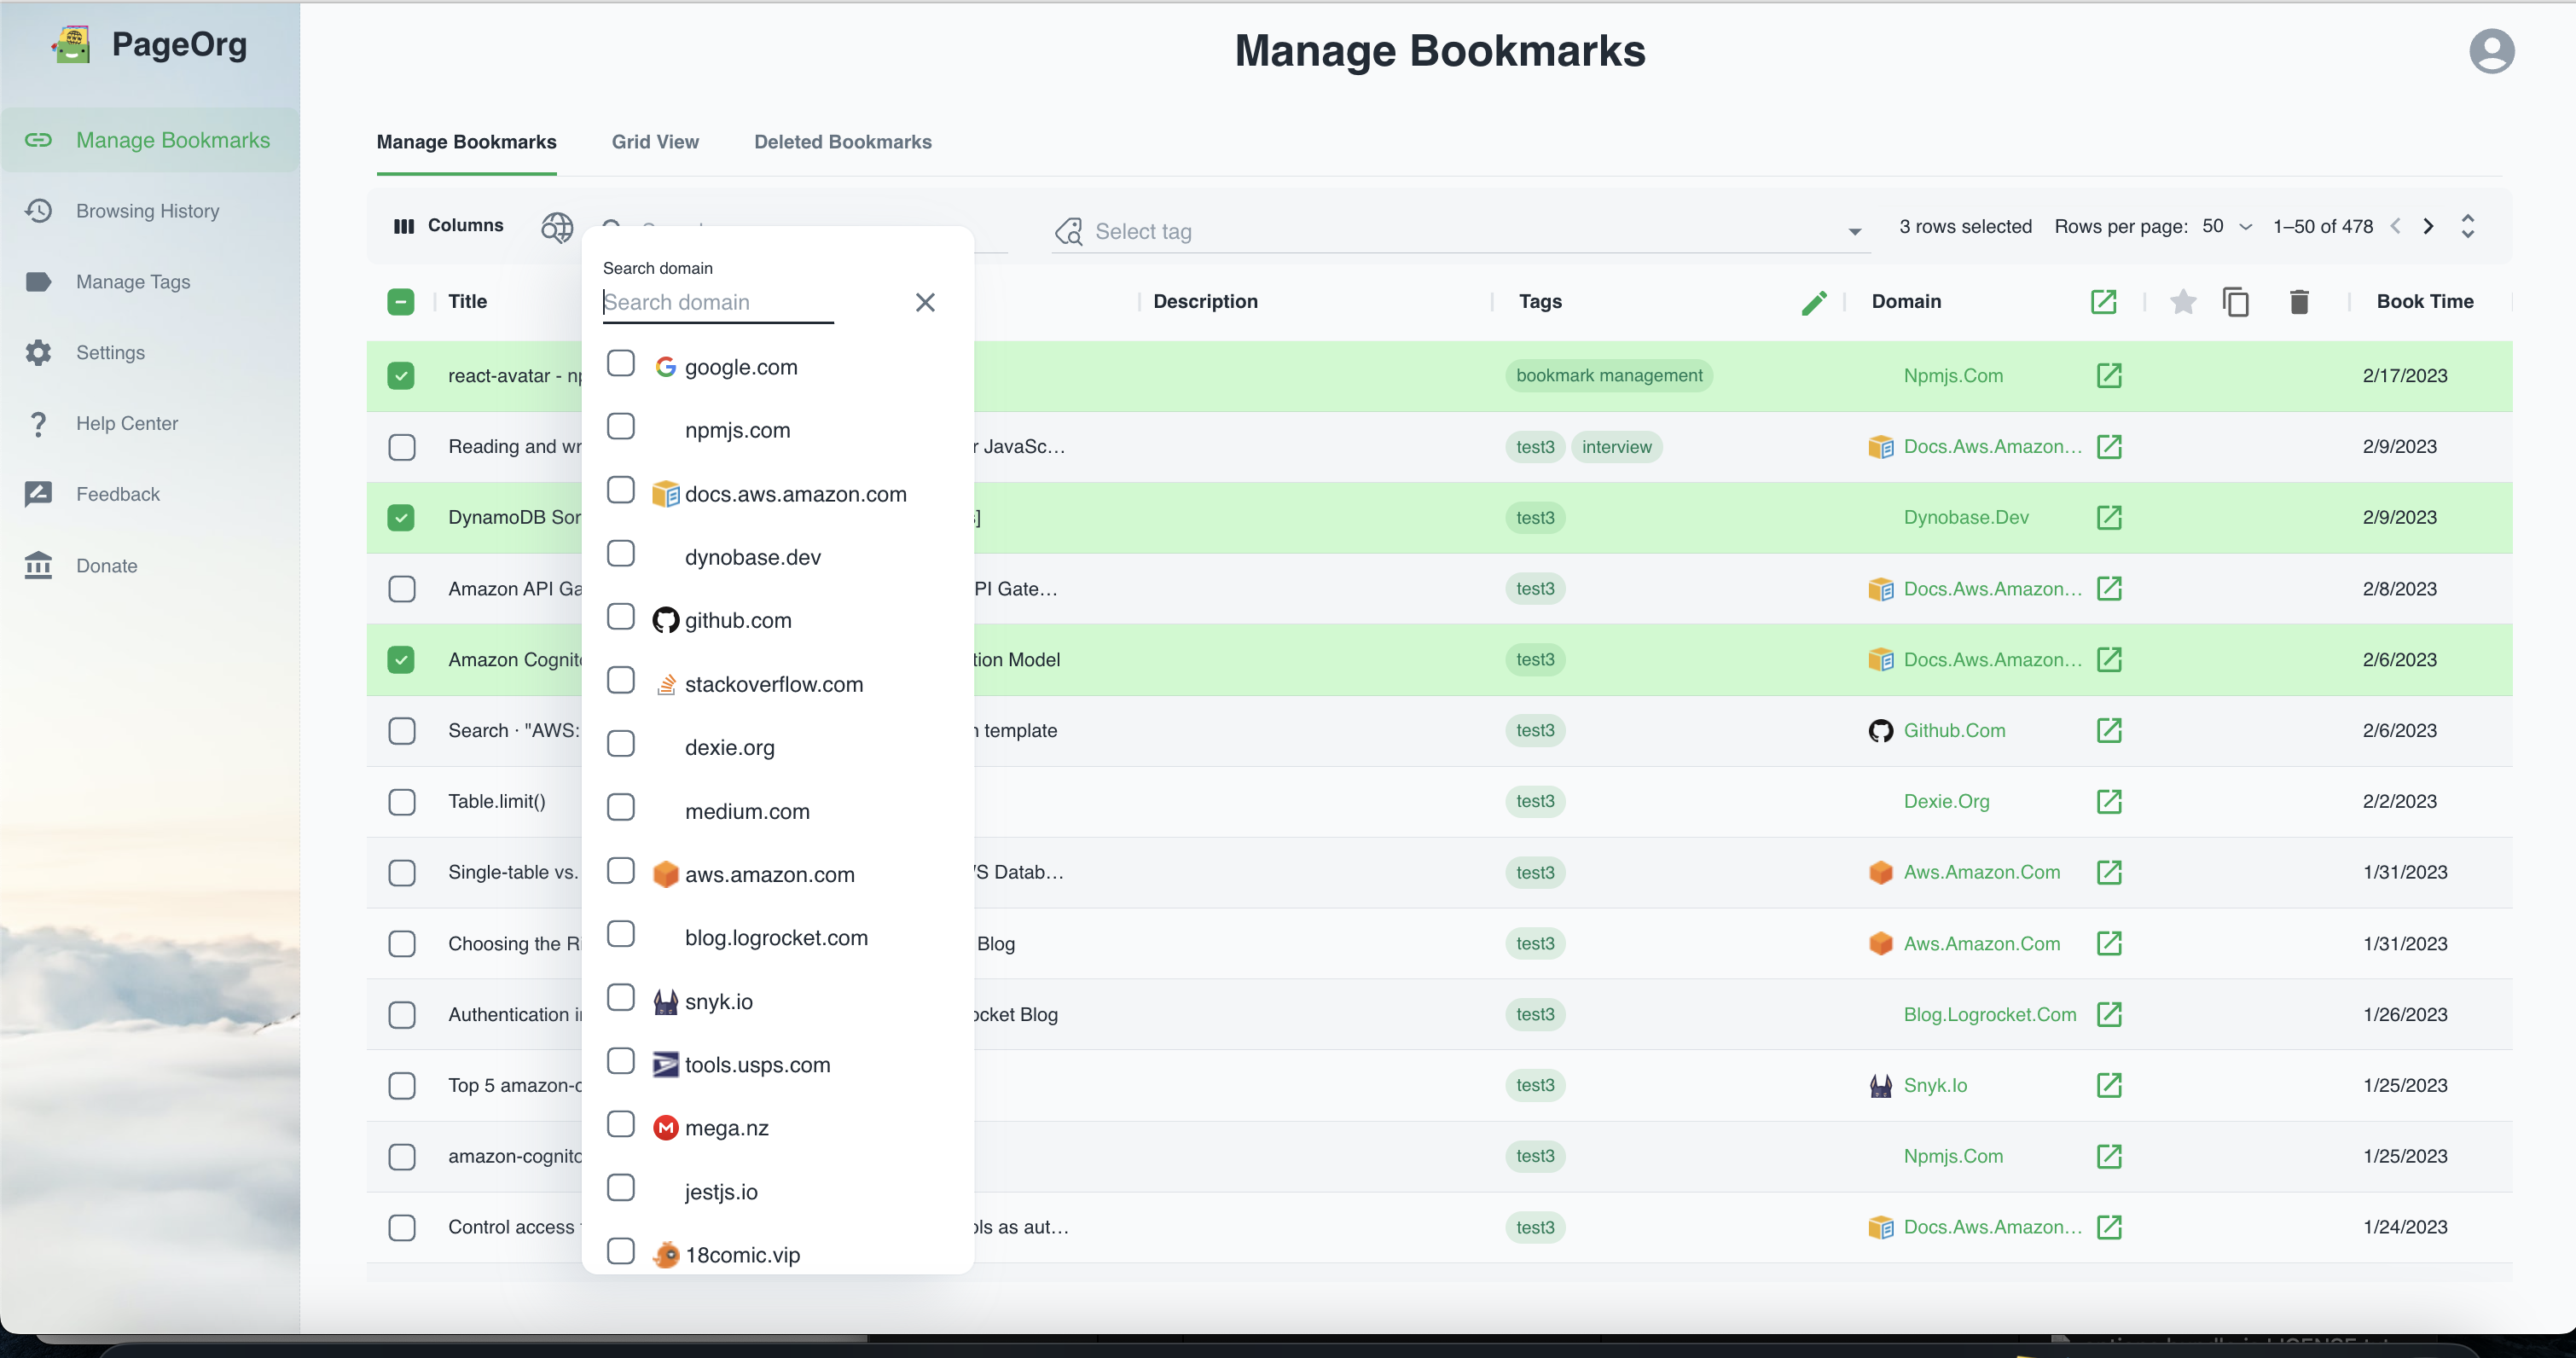Click the domain filter globe icon
The width and height of the screenshot is (2576, 1358).
557,227
